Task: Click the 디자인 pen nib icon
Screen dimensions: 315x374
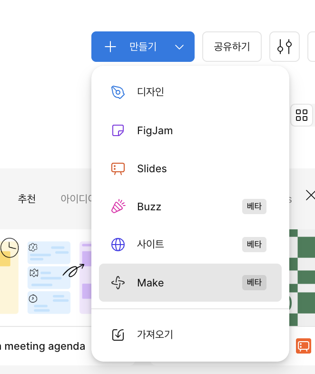Action: click(118, 92)
